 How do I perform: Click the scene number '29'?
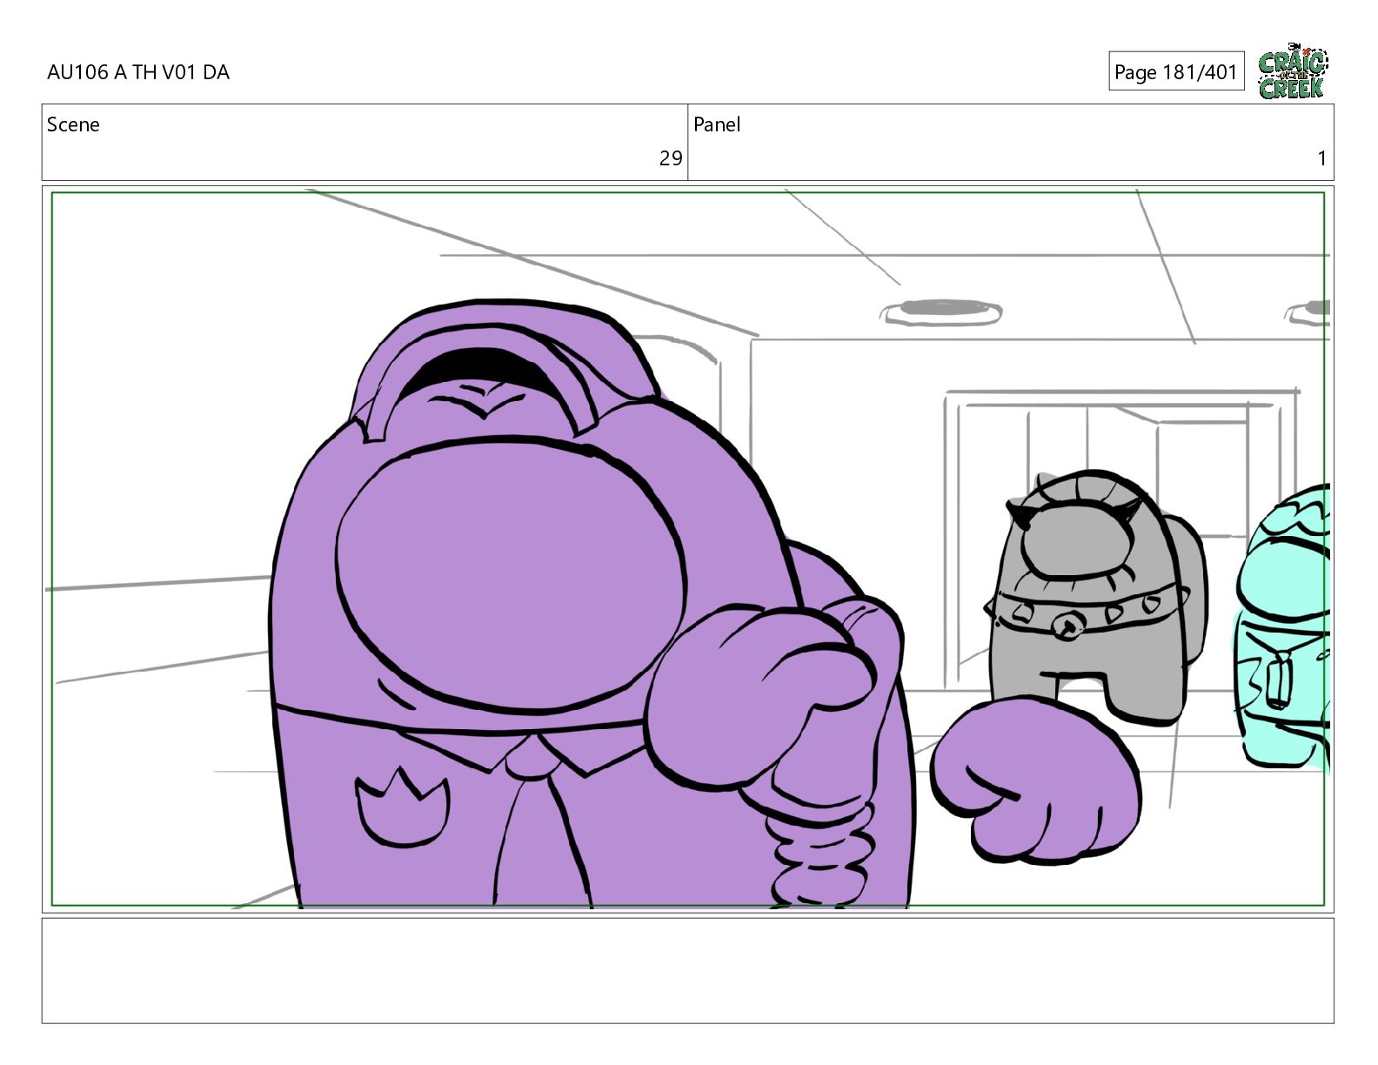pos(670,158)
